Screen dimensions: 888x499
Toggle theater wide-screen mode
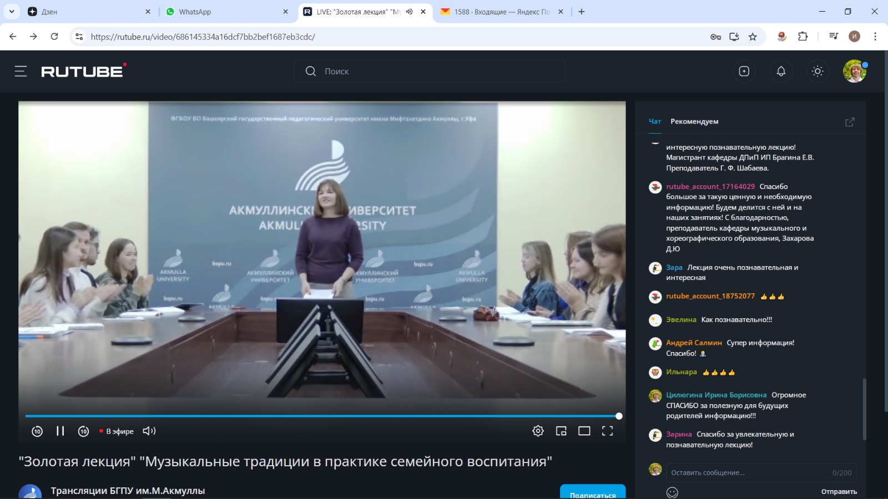pos(584,431)
